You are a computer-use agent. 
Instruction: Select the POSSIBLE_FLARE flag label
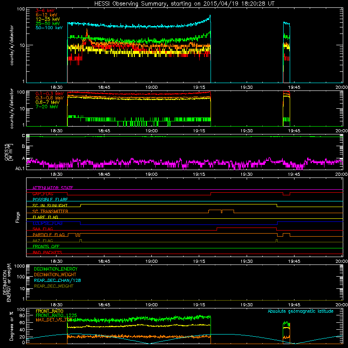click(x=50, y=200)
